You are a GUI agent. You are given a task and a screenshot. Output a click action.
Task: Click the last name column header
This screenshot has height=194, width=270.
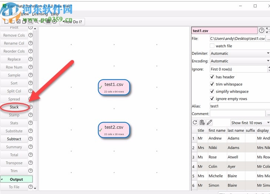pyautogui.click(x=236, y=130)
